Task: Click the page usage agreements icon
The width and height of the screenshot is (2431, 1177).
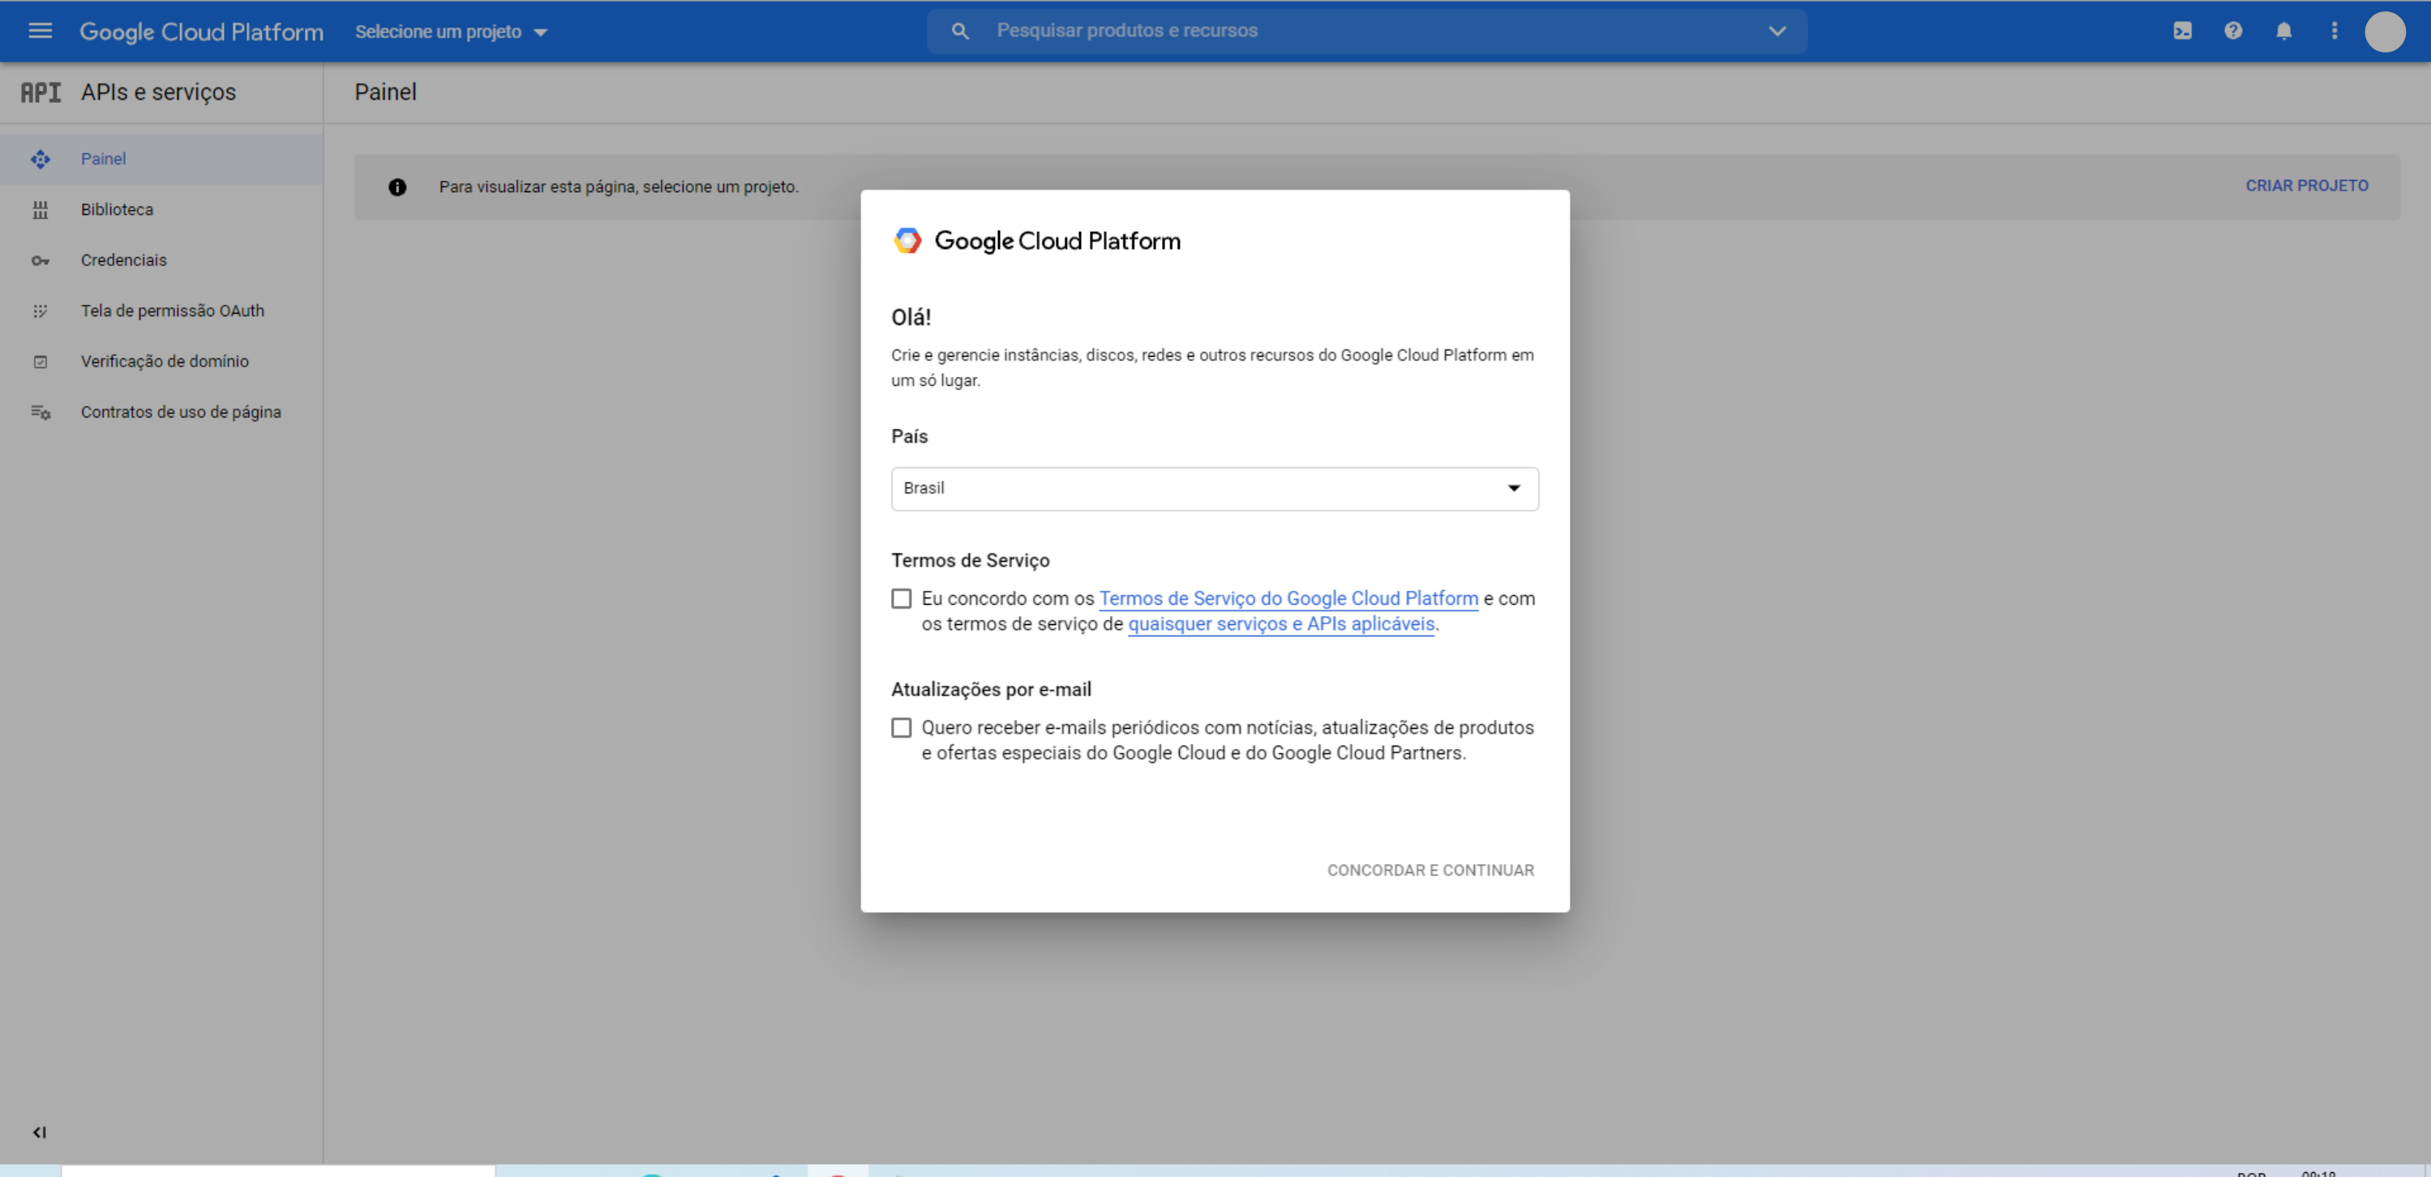Action: pos(40,412)
